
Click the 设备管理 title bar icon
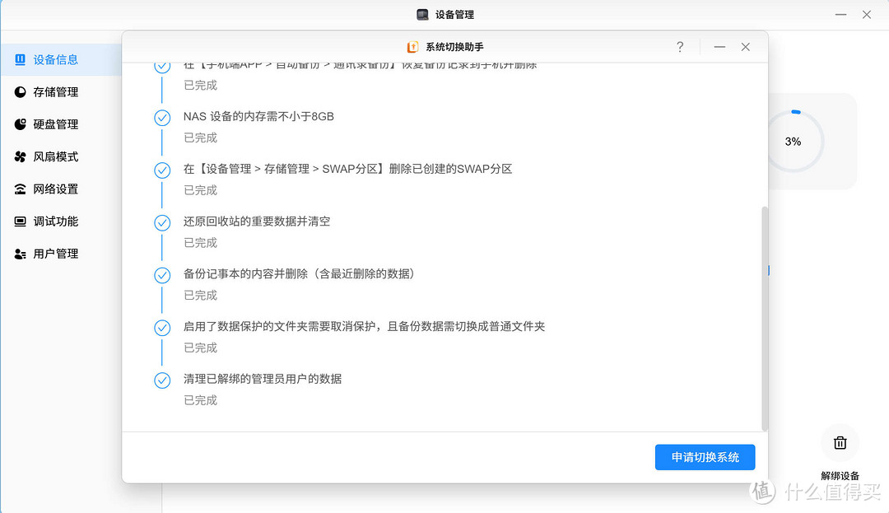[425, 14]
